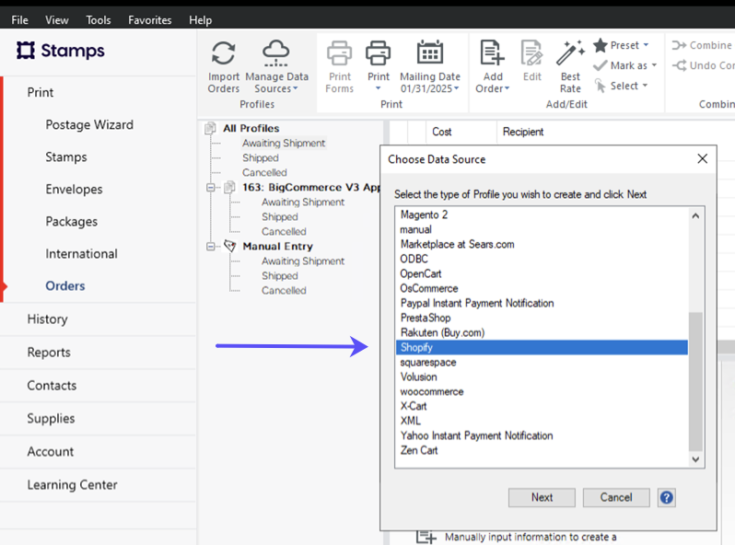Click the list scroll down arrow
The image size is (735, 545).
[695, 459]
